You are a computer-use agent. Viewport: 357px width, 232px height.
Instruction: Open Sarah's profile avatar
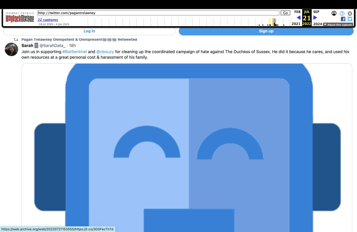[11, 49]
